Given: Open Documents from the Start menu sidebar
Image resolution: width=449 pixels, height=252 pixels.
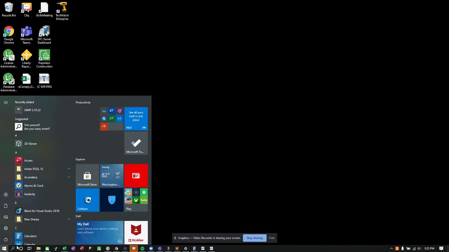Looking at the screenshot, I should coord(6,206).
